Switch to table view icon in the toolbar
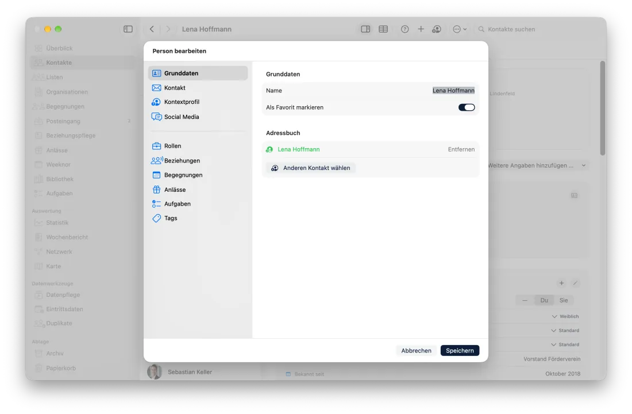The image size is (632, 414). pos(383,29)
